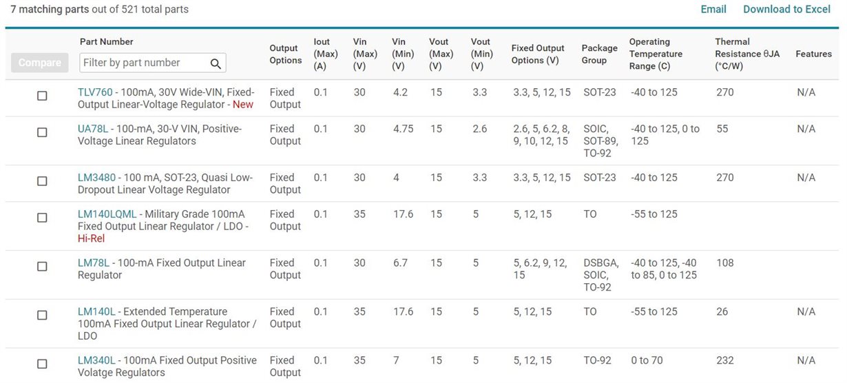Screen dimensions: 847x383
Task: Click the Compare button
Action: 40,63
